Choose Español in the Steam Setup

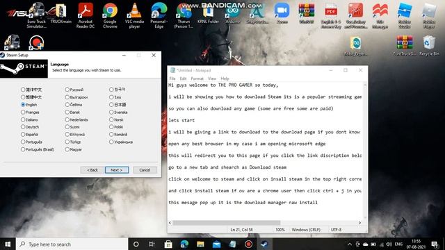click(x=23, y=134)
